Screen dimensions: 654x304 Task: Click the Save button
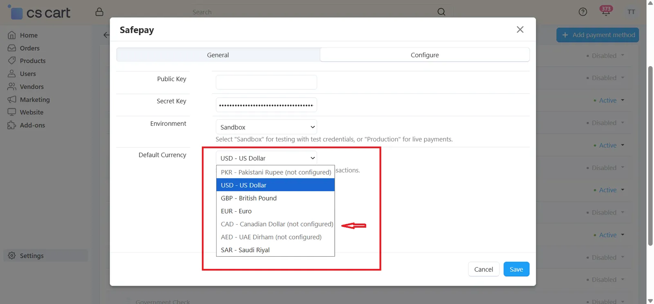coord(516,269)
